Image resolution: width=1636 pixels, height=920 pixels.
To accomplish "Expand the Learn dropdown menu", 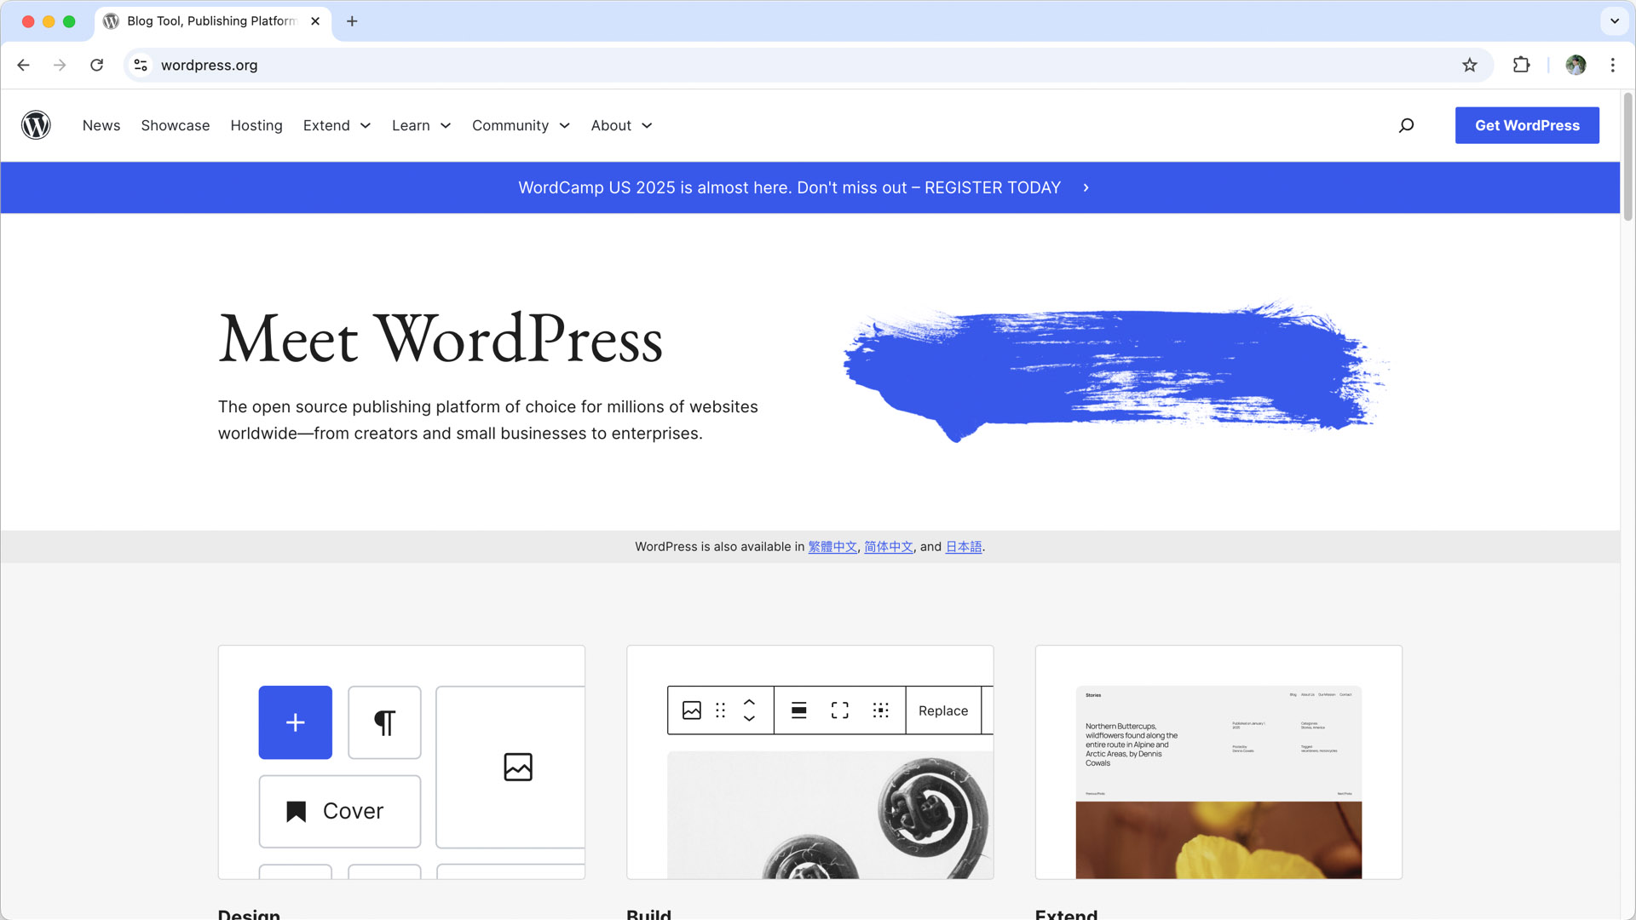I will [421, 125].
